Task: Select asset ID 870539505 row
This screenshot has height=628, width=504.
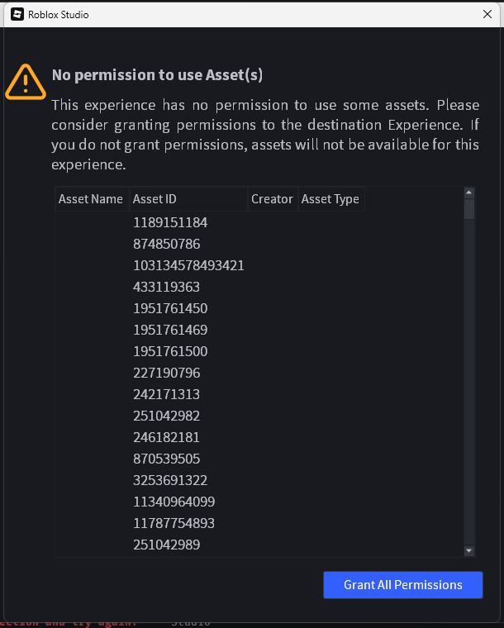Action: [167, 459]
